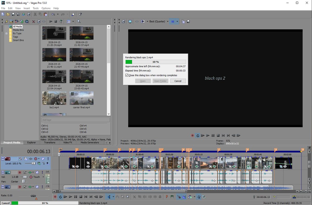Toggle Close this dialog box when rendering completes
312x205 pixels.
[127, 75]
